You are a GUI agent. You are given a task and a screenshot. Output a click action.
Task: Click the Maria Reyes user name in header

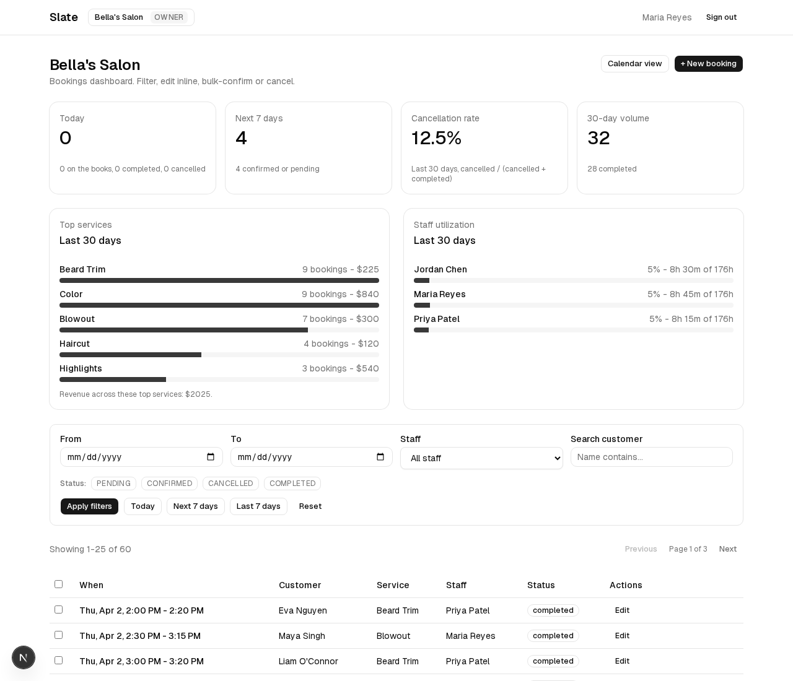(667, 17)
